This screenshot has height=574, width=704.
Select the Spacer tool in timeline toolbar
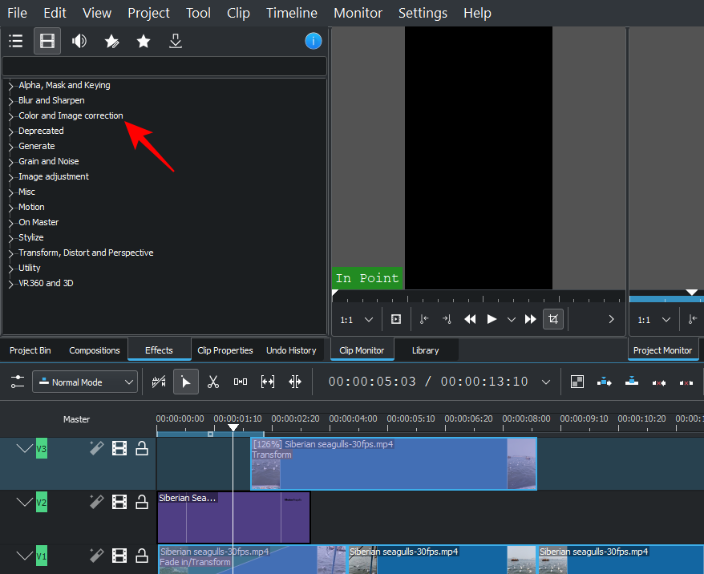click(x=241, y=382)
